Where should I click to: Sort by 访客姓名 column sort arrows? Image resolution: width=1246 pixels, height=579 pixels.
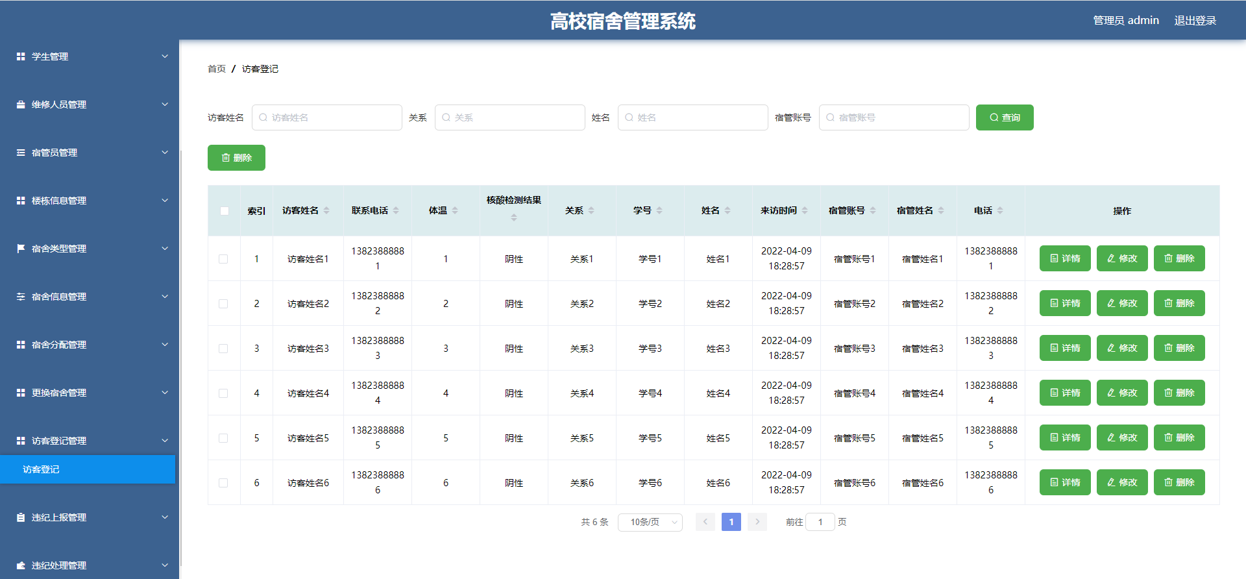click(326, 210)
